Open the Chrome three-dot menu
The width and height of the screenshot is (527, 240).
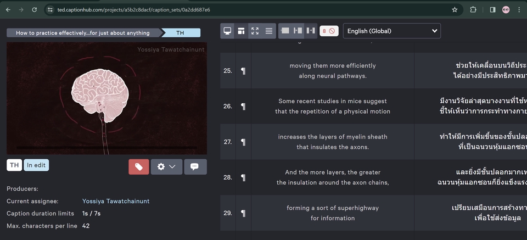coord(519,10)
